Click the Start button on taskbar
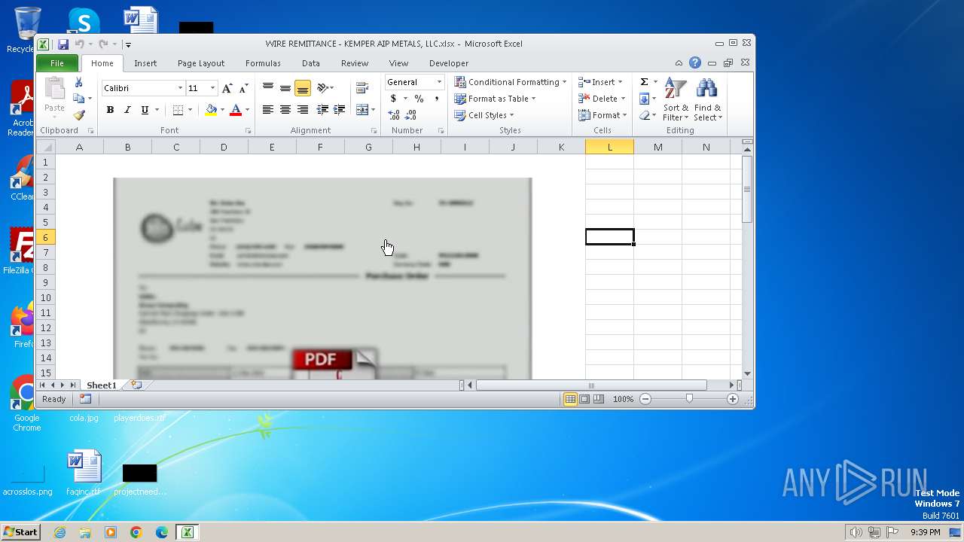 20,532
